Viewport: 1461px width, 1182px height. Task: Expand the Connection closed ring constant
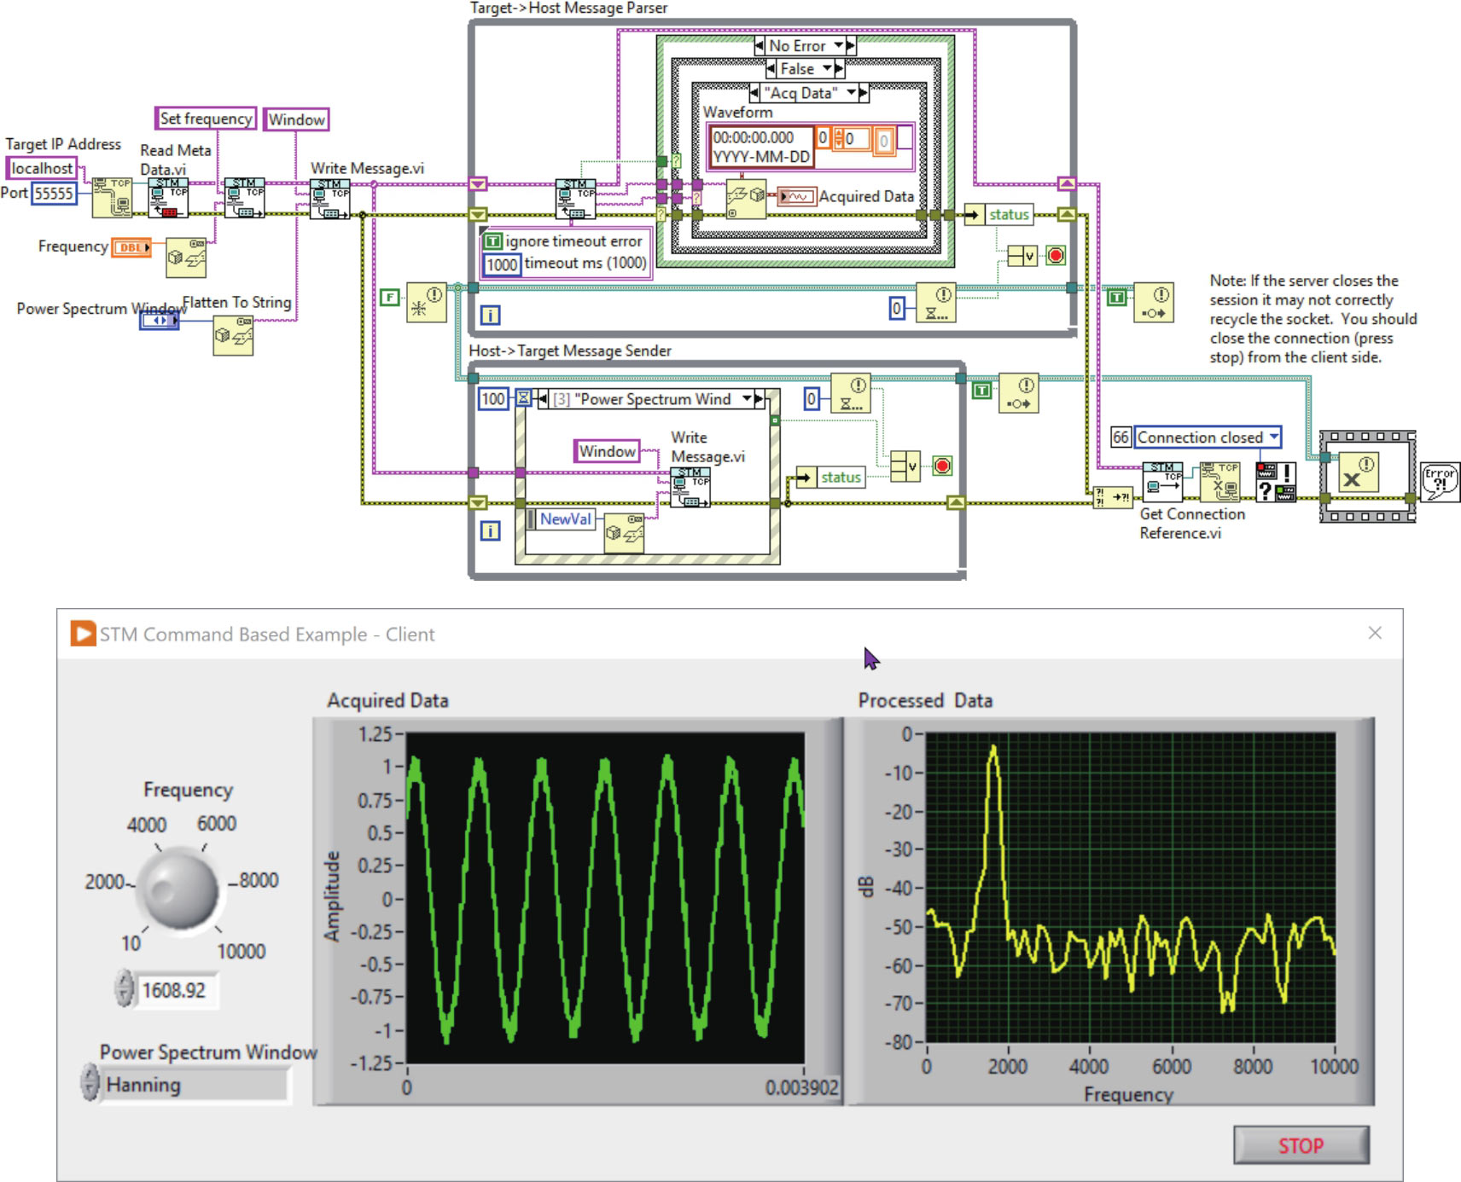pos(1273,437)
